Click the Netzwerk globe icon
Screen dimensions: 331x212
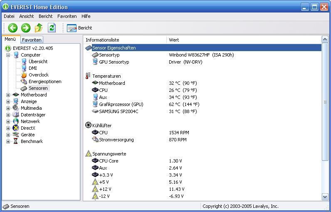[16, 121]
